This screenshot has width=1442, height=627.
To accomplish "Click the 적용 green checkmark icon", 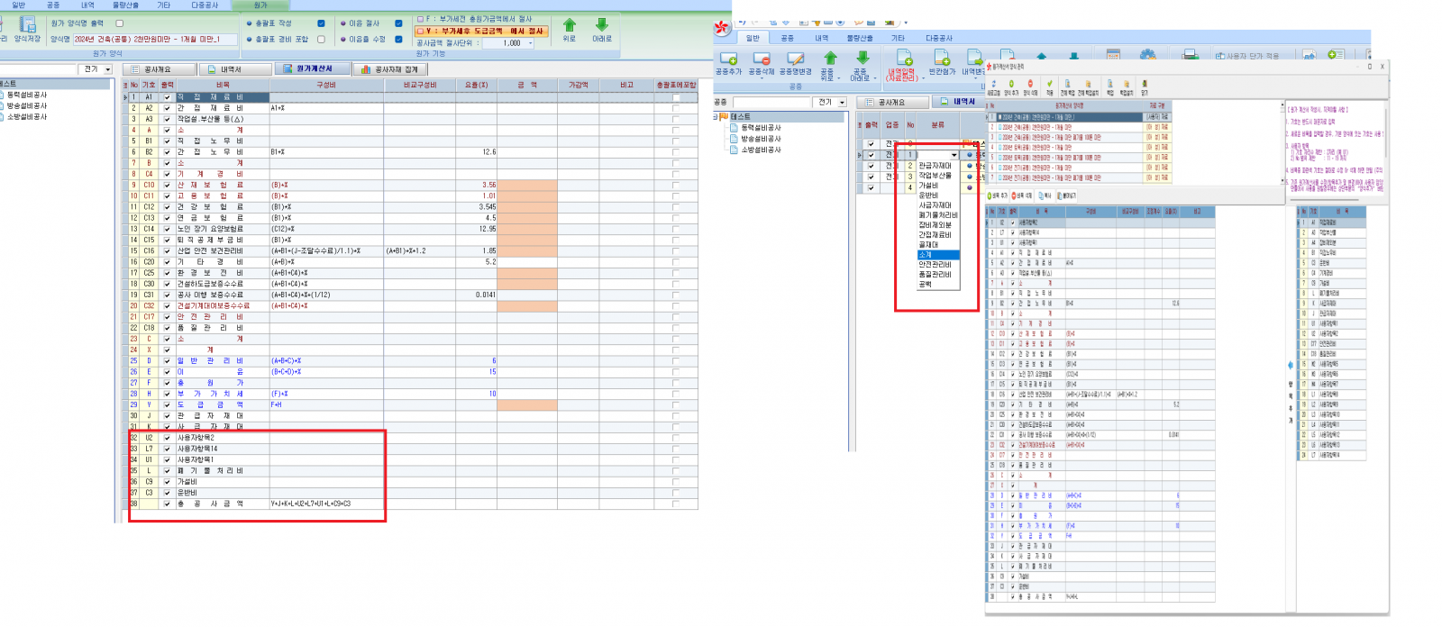I will click(x=1049, y=84).
